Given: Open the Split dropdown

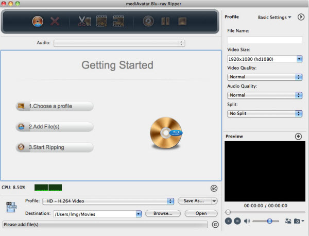Looking at the screenshot, I should pos(265,113).
